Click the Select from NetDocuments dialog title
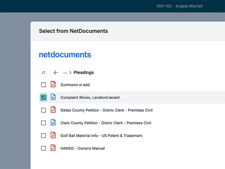 [73, 31]
